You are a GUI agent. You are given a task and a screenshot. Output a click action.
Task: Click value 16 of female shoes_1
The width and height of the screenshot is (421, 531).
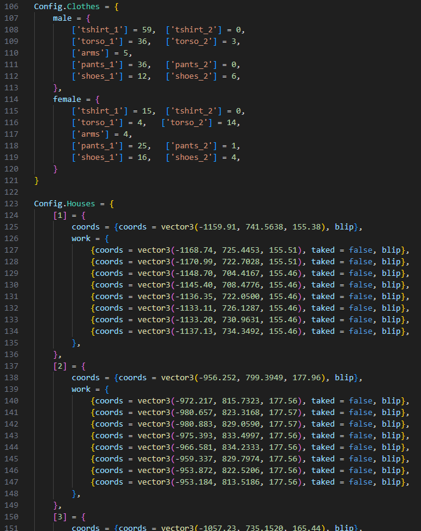coord(142,157)
